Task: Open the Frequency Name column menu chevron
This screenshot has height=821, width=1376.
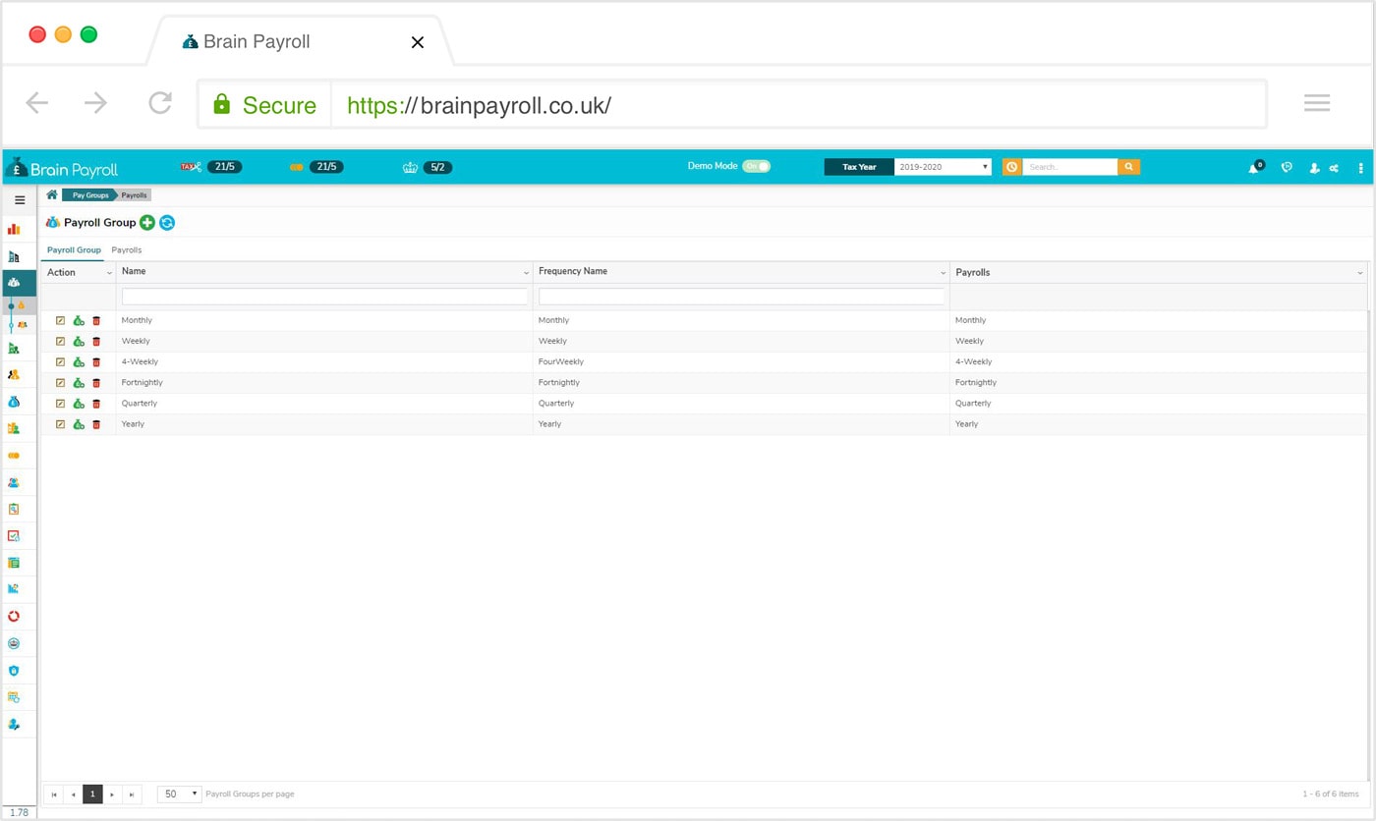Action: (x=944, y=273)
